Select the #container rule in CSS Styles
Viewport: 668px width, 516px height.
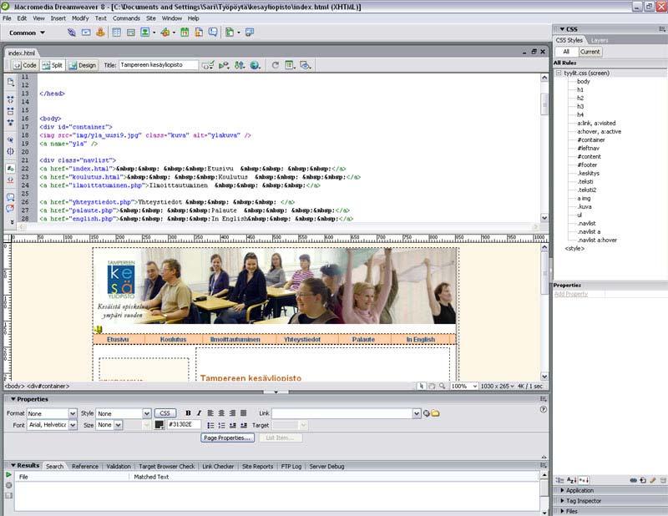pos(591,139)
